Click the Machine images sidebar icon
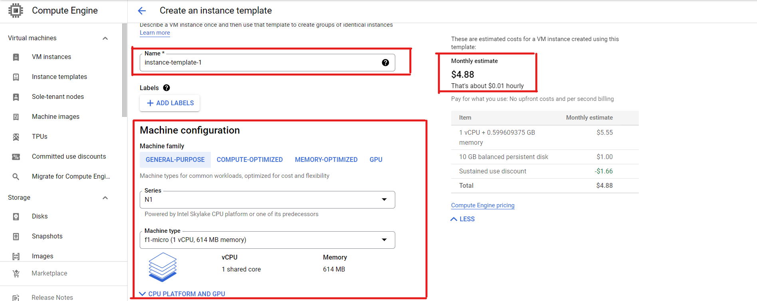 tap(16, 117)
